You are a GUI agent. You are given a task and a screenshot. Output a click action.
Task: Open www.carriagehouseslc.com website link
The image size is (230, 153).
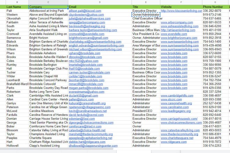179,119
